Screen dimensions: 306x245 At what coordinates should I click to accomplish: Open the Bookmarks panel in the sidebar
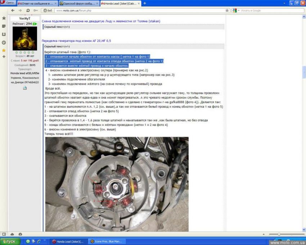(x=4, y=18)
